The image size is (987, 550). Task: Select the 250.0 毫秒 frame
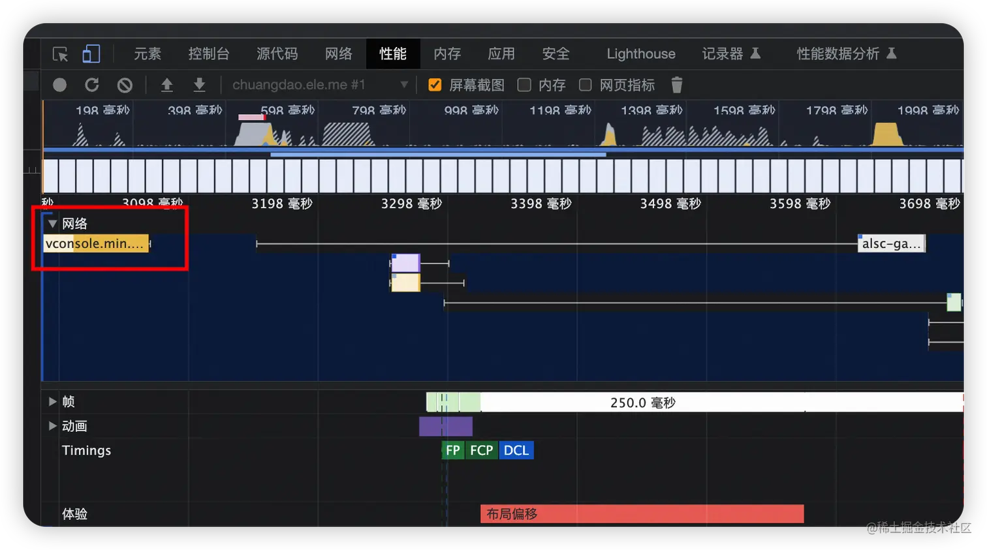point(721,403)
